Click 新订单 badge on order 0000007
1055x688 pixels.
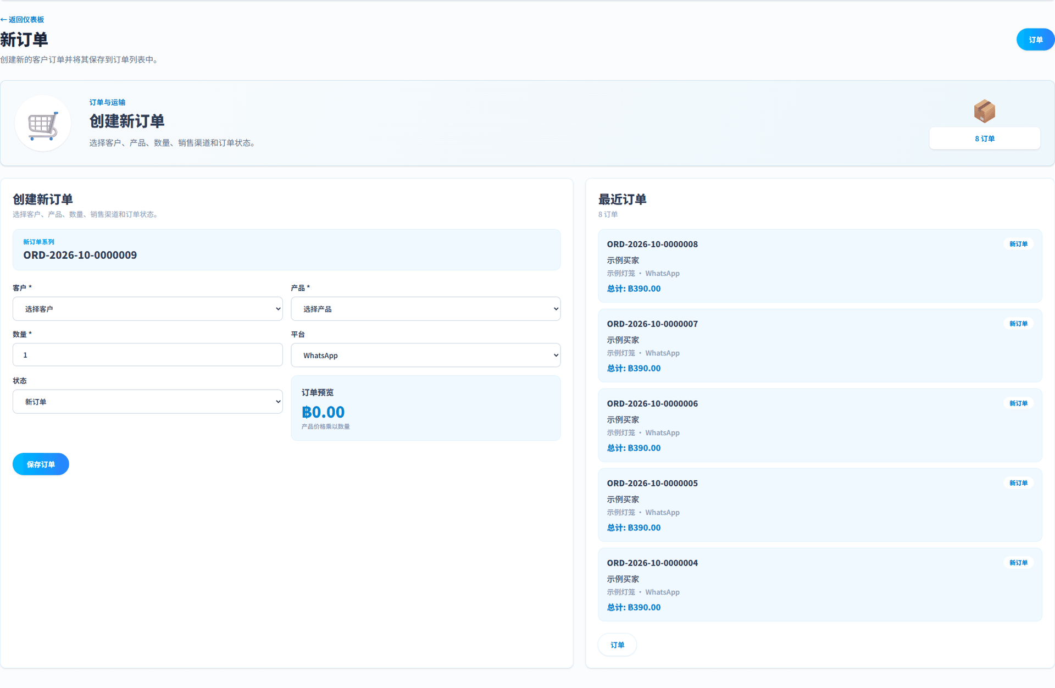click(x=1018, y=324)
